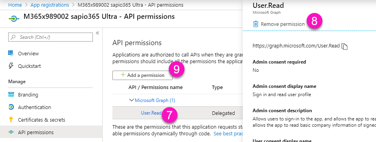Click Add a permission button
This screenshot has width=376, height=142.
143,75
